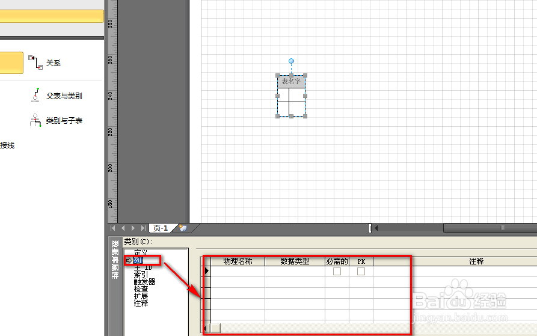537x336 pixels.
Task: Select 检查 in the category list
Action: click(x=141, y=289)
